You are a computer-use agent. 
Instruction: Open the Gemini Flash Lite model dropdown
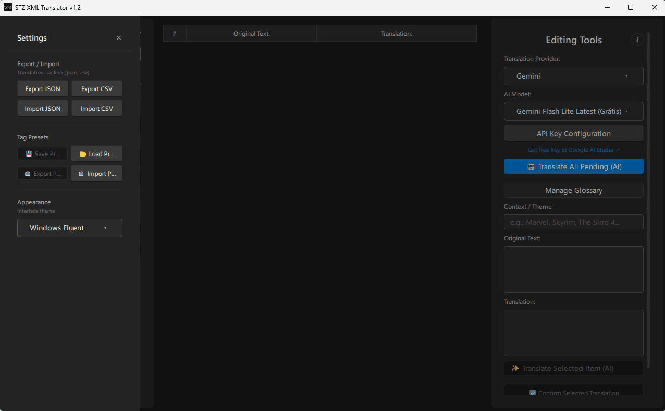point(574,111)
